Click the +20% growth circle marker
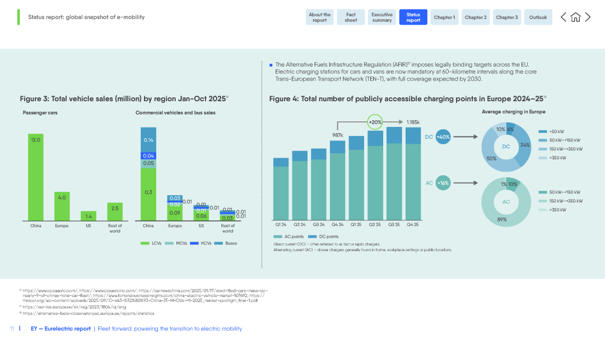The height and width of the screenshot is (340, 605). 375,122
